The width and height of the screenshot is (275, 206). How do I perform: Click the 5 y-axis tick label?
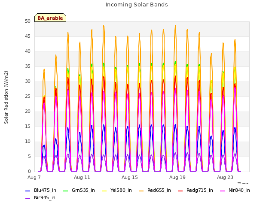29,157
